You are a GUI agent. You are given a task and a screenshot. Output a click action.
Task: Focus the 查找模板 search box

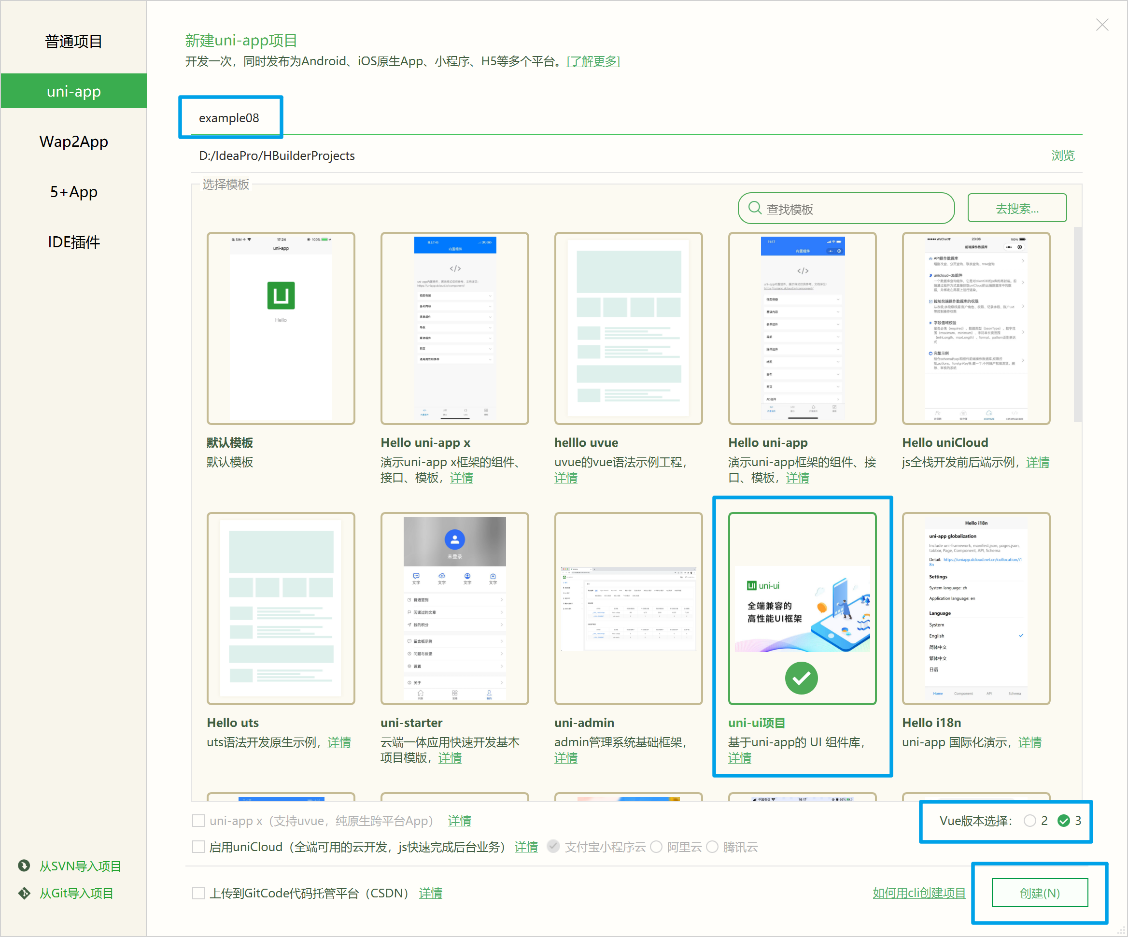click(x=846, y=209)
